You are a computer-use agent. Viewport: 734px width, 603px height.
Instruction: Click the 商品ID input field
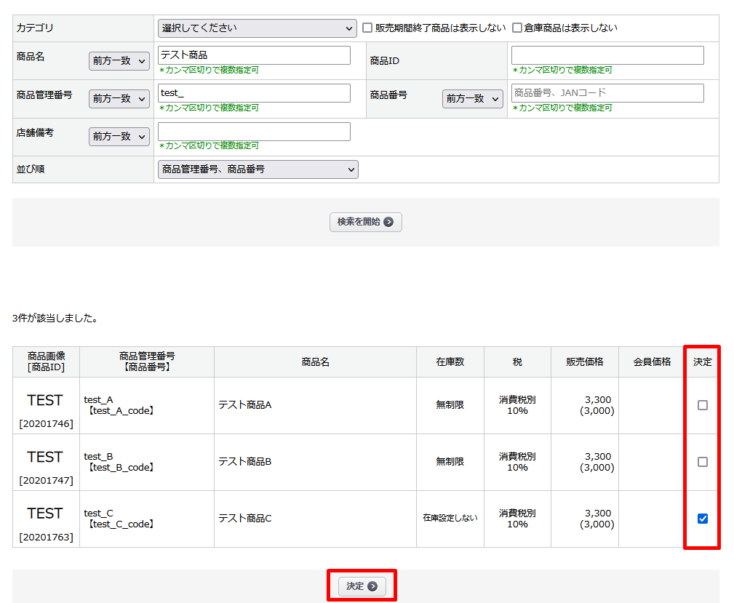point(607,55)
